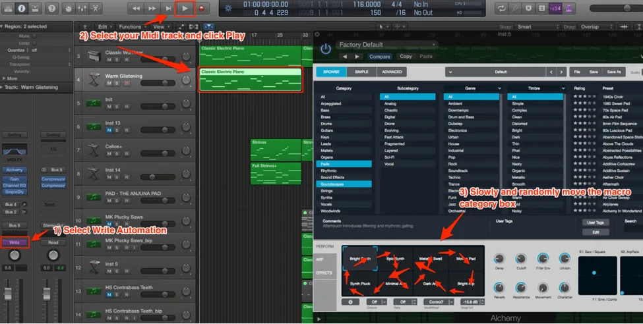Toggle the region Loop checkbox
Screen dimensions: 643x324
34,43
